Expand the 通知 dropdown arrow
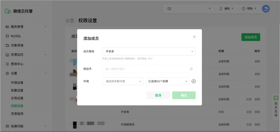This screenshot has width=280, height=132. pos(233,9)
